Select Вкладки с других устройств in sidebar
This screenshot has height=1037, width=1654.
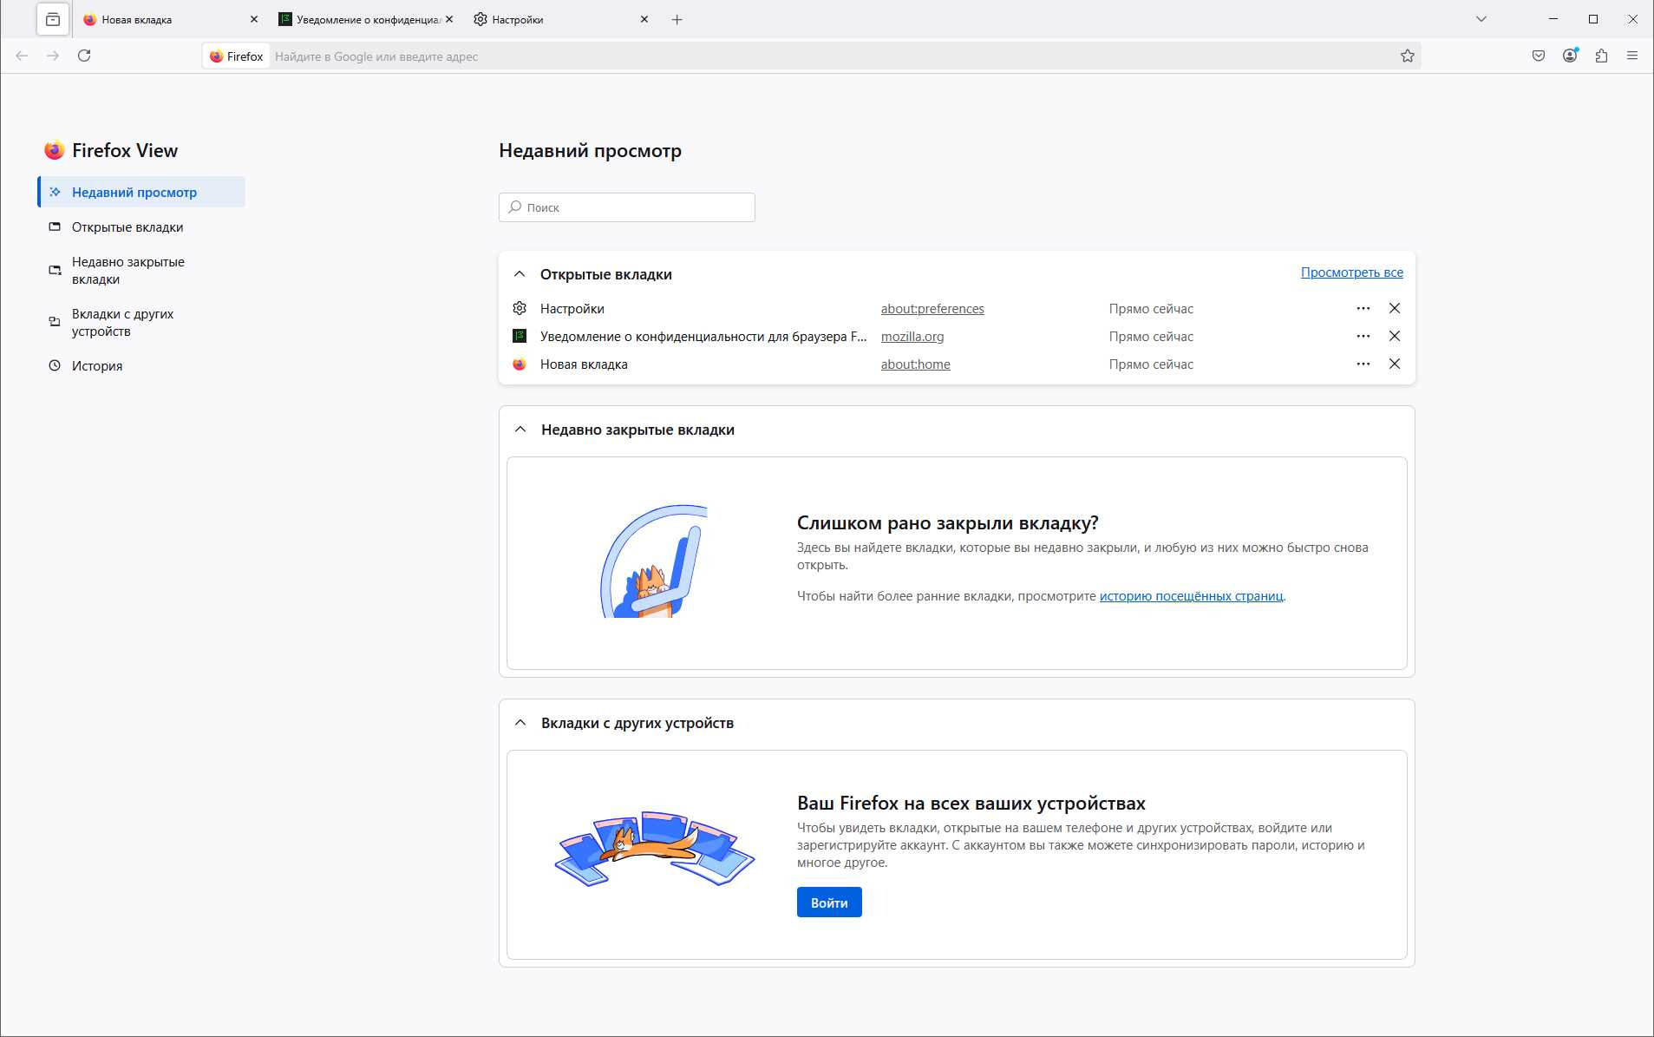(x=141, y=322)
